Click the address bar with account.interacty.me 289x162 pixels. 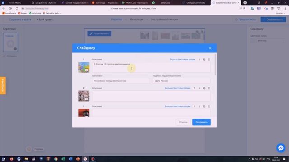(37, 9)
